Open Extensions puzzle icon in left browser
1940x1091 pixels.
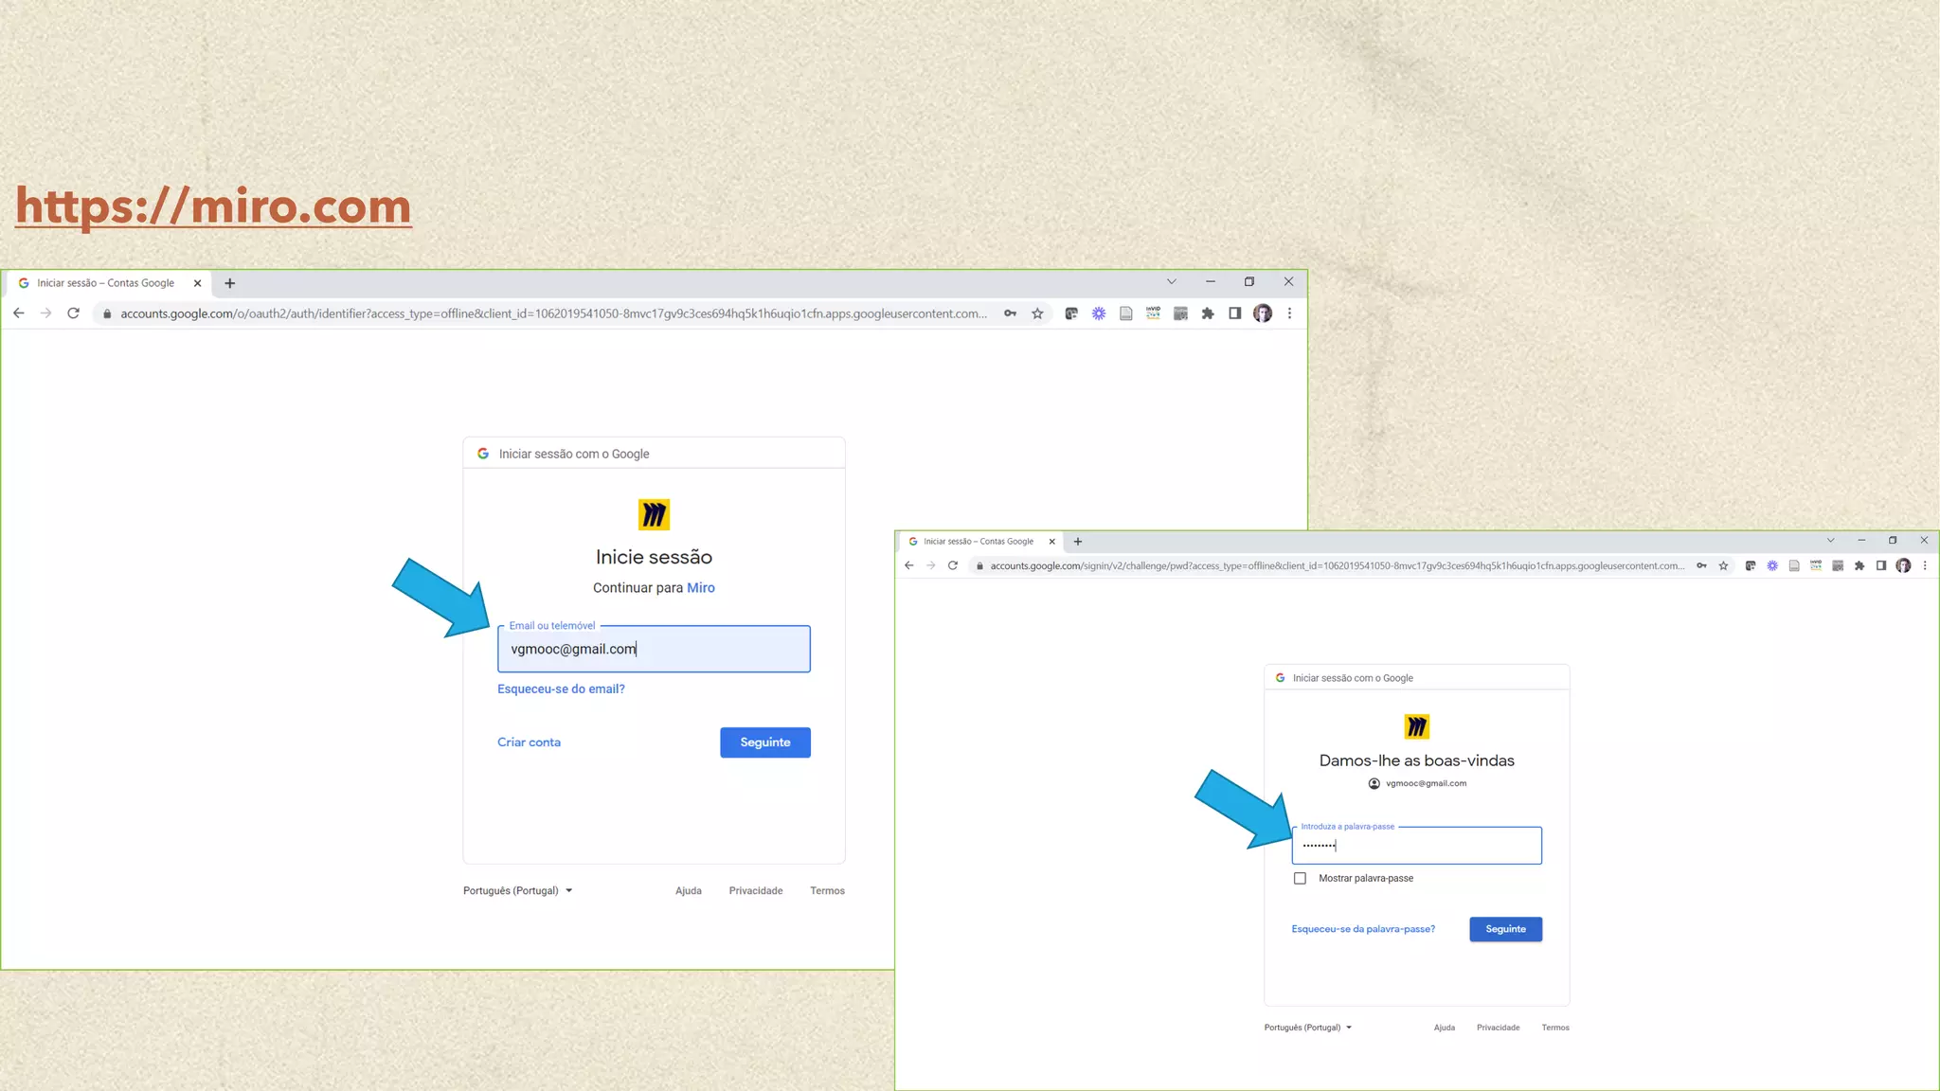[1208, 313]
